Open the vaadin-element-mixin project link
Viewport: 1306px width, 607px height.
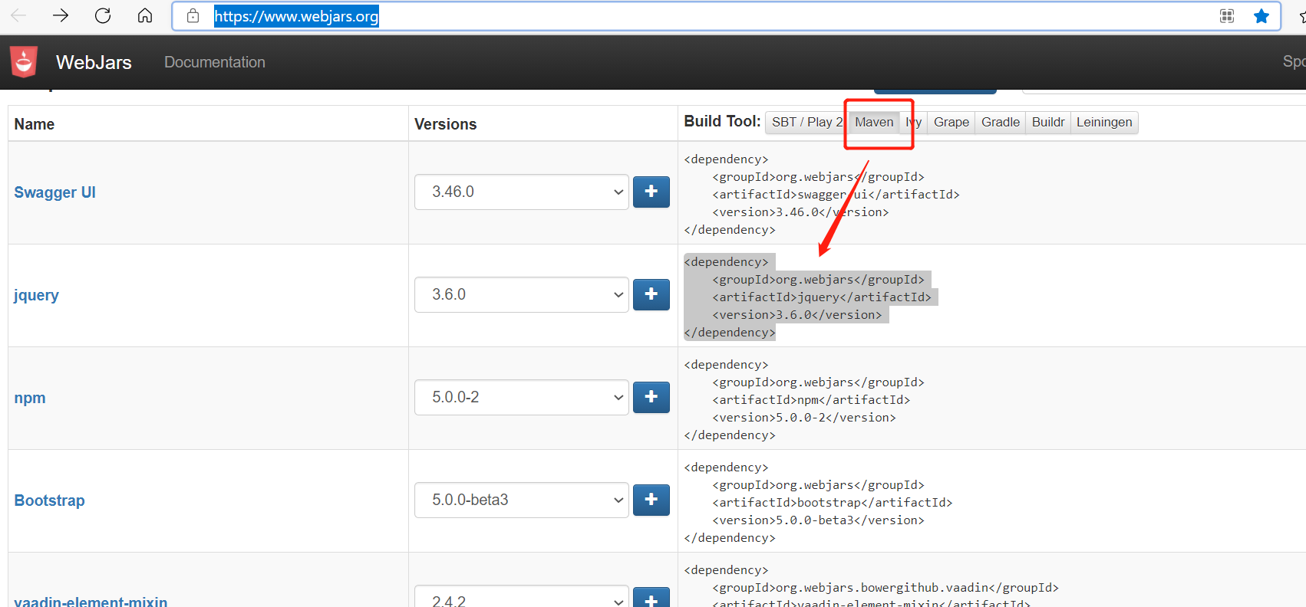pos(91,600)
